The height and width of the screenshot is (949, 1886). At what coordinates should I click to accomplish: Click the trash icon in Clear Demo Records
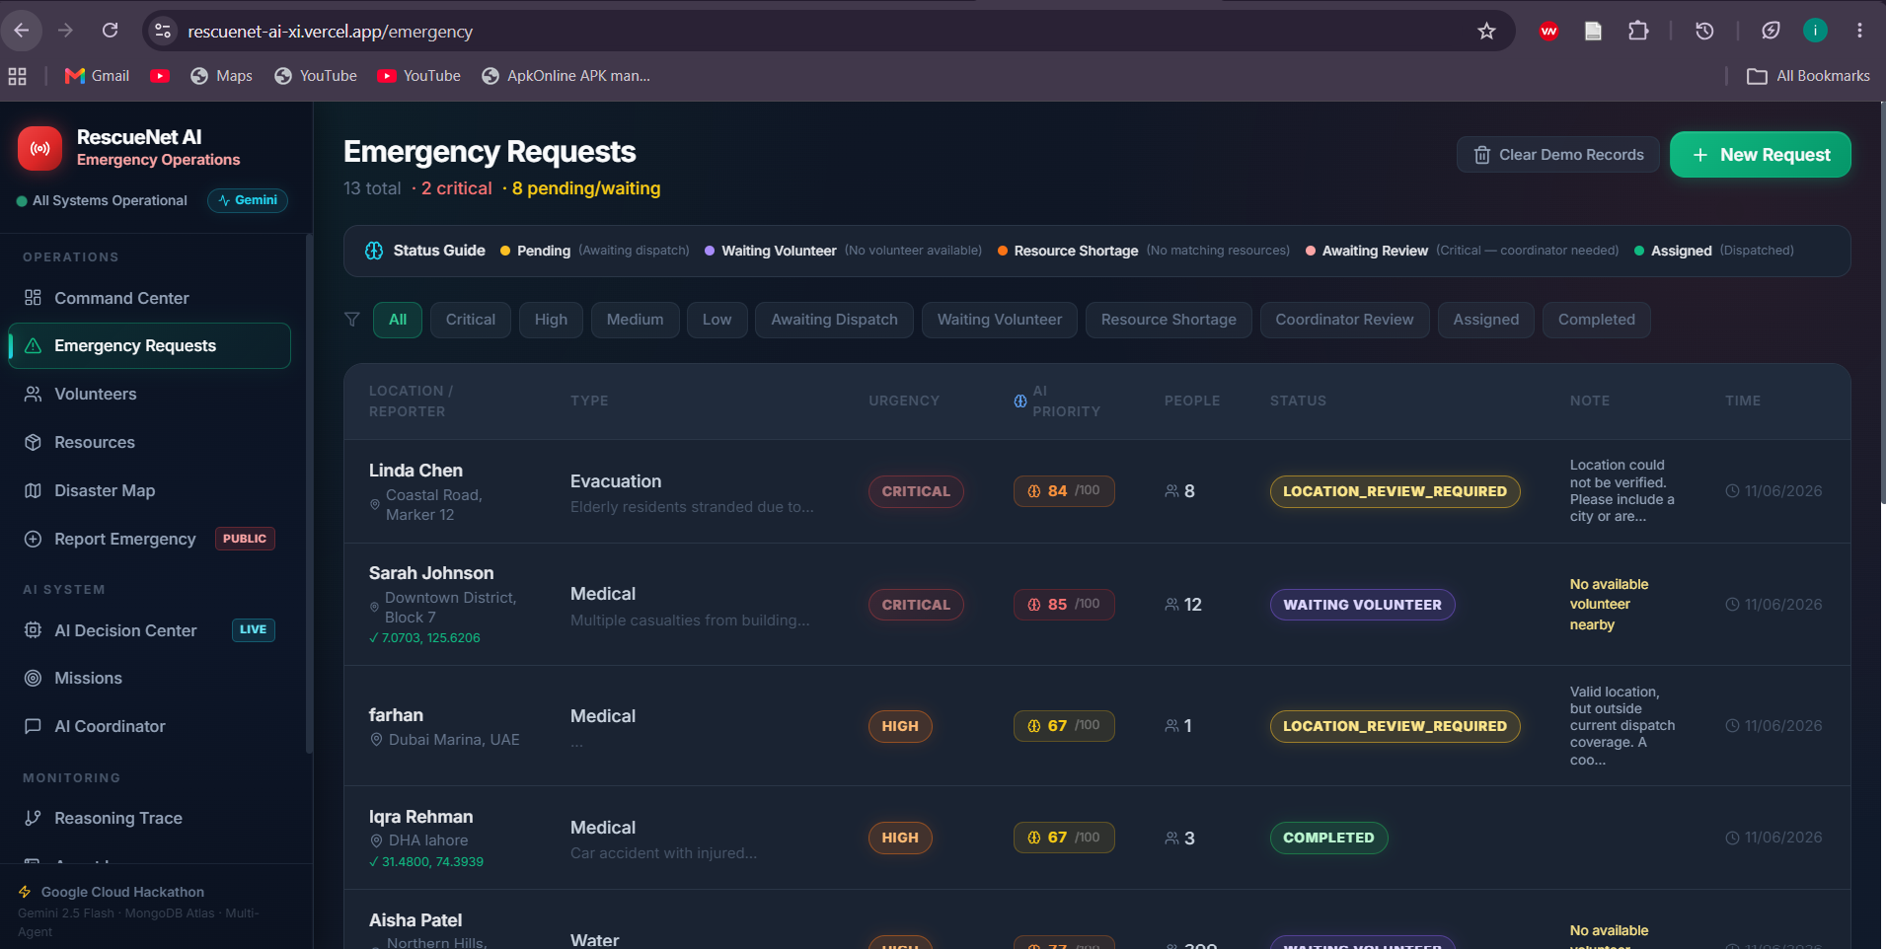click(x=1481, y=155)
